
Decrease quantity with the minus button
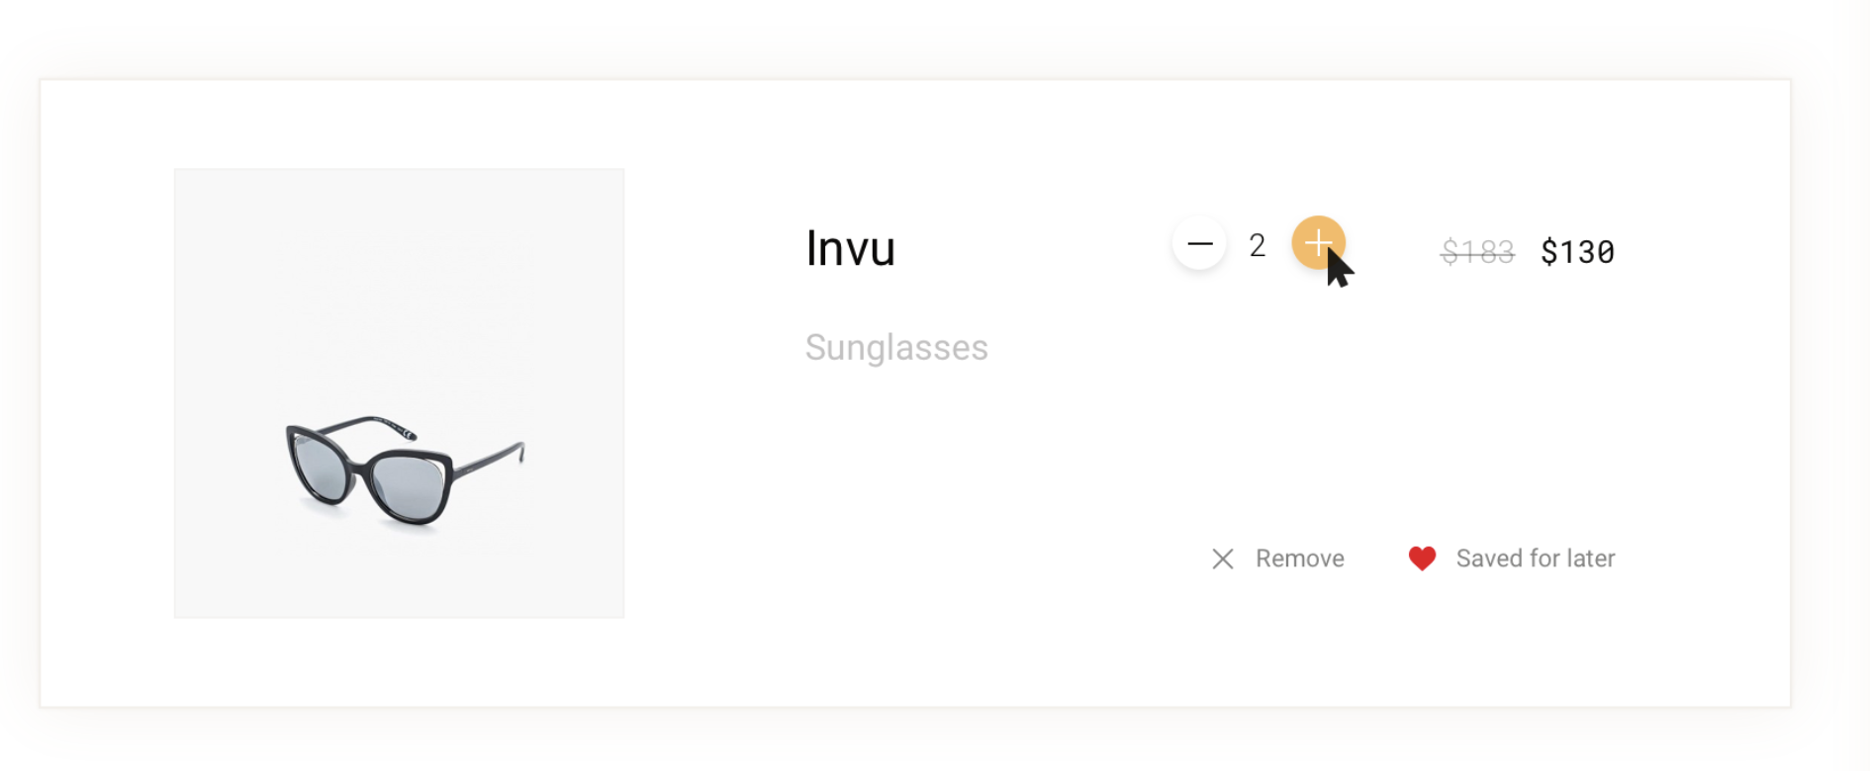tap(1199, 243)
